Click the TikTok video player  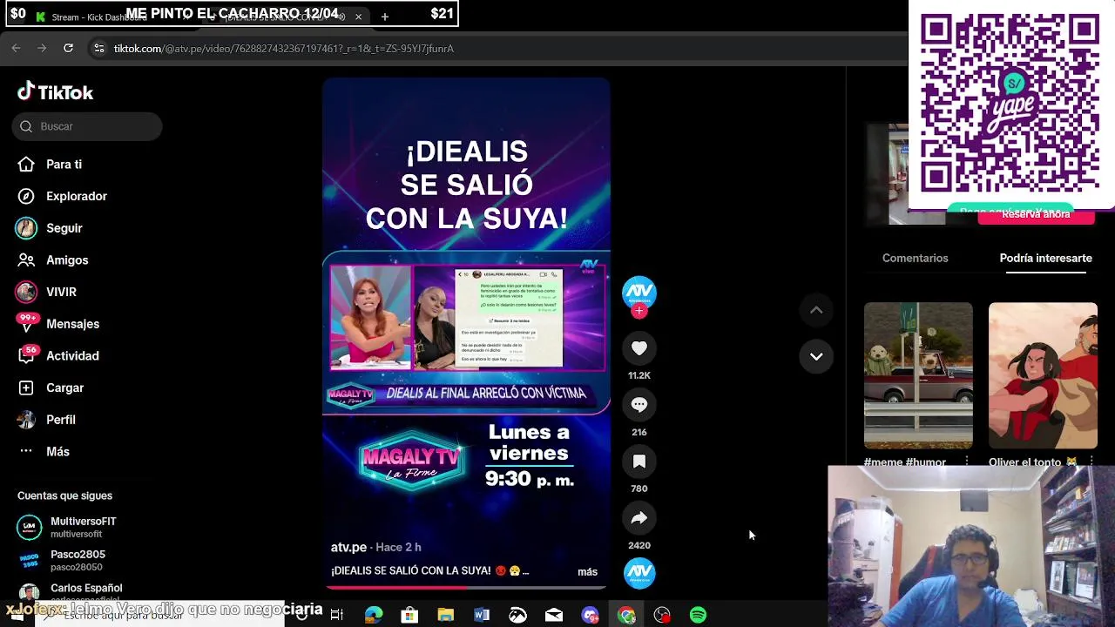click(x=466, y=333)
